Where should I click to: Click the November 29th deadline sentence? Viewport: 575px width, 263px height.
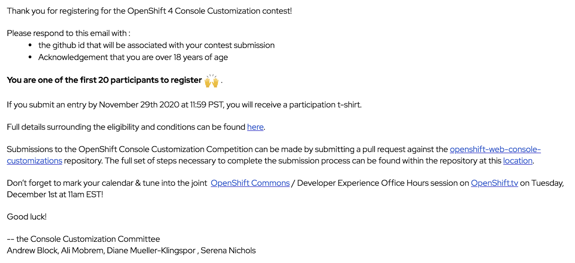click(x=184, y=105)
